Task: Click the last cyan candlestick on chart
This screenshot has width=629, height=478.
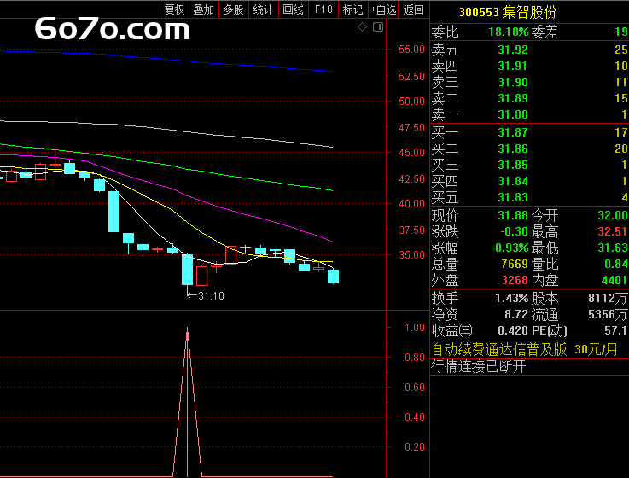Action: (x=334, y=277)
